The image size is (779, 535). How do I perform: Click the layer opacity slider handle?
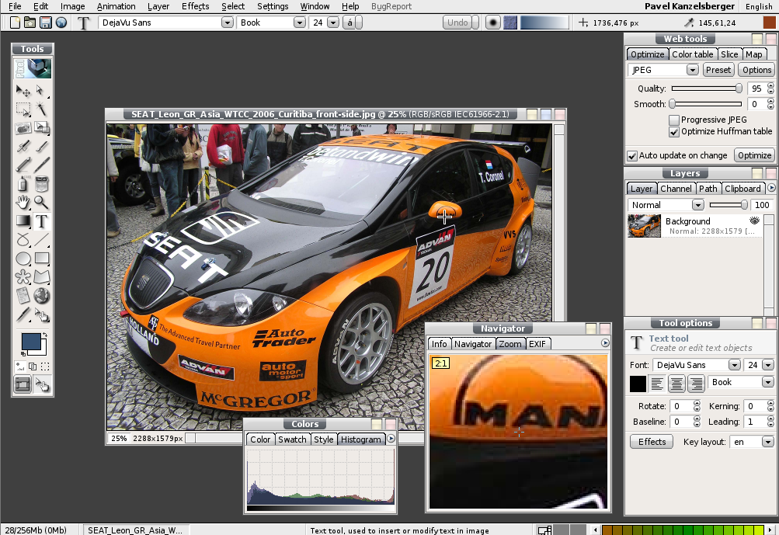coord(744,205)
